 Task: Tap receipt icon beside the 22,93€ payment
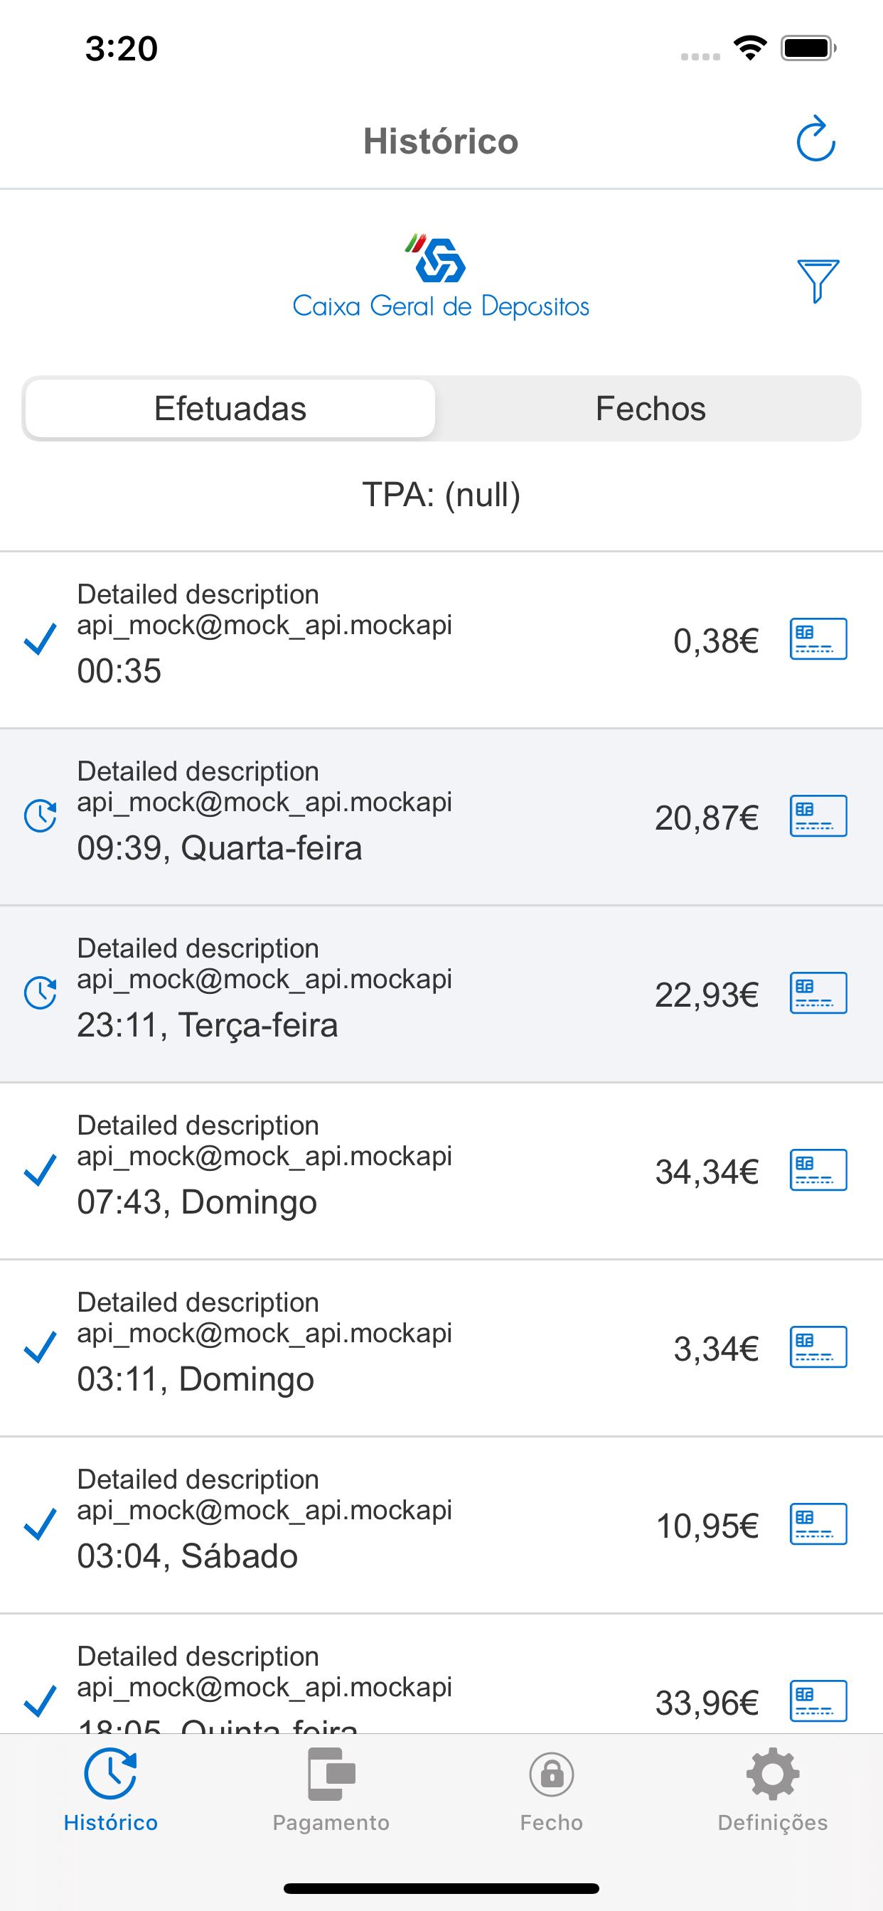click(x=818, y=992)
